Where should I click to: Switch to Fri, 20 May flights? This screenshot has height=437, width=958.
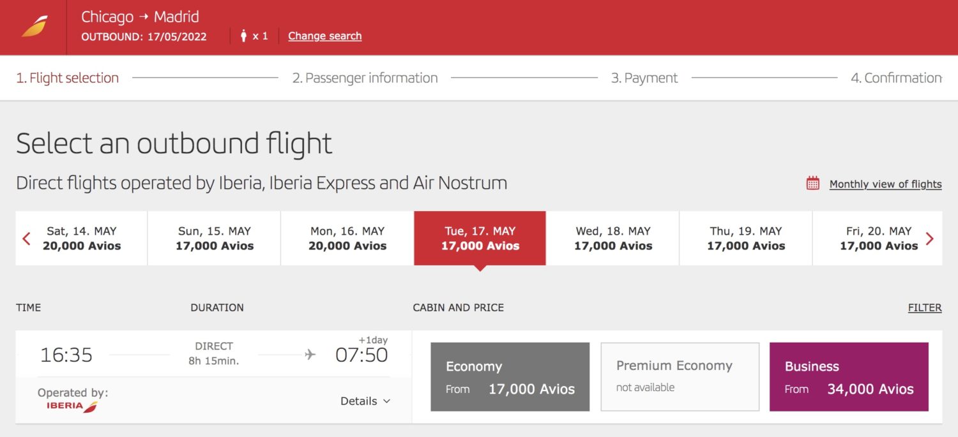click(x=878, y=238)
